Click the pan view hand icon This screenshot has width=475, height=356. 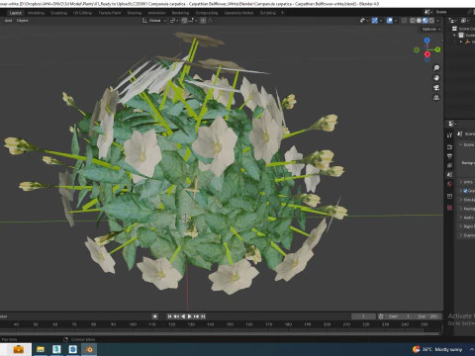(x=436, y=78)
